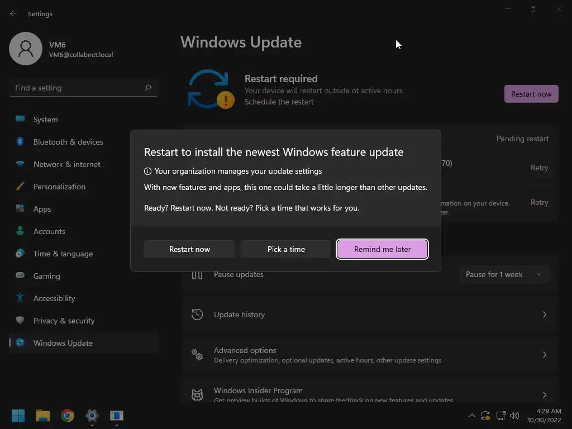Open Update history
Viewport: 572px width, 429px height.
370,314
